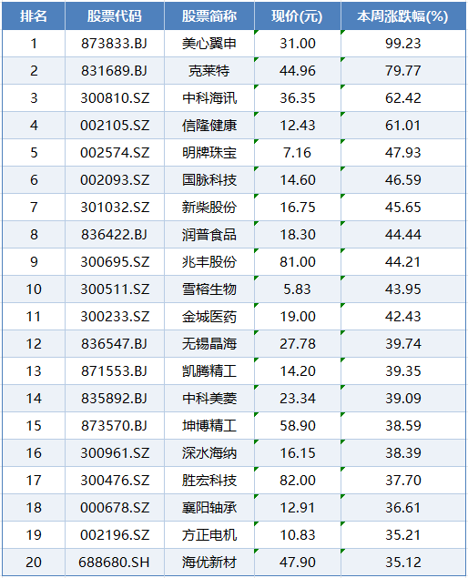Click the 39.09 weekly change cell

click(x=403, y=398)
